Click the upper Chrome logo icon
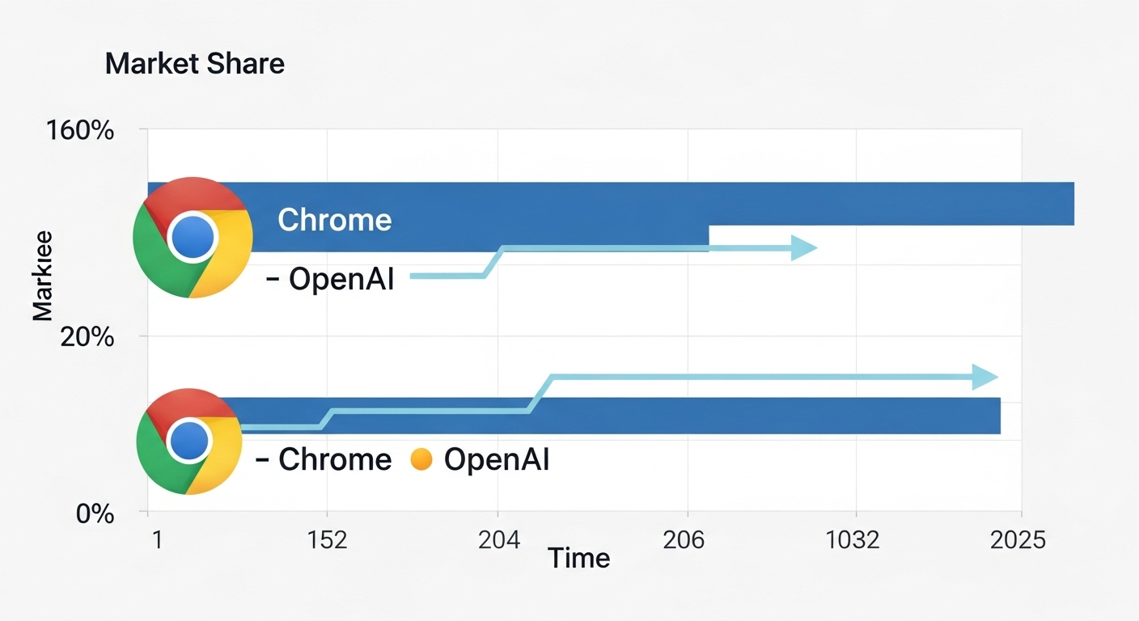 pyautogui.click(x=193, y=238)
